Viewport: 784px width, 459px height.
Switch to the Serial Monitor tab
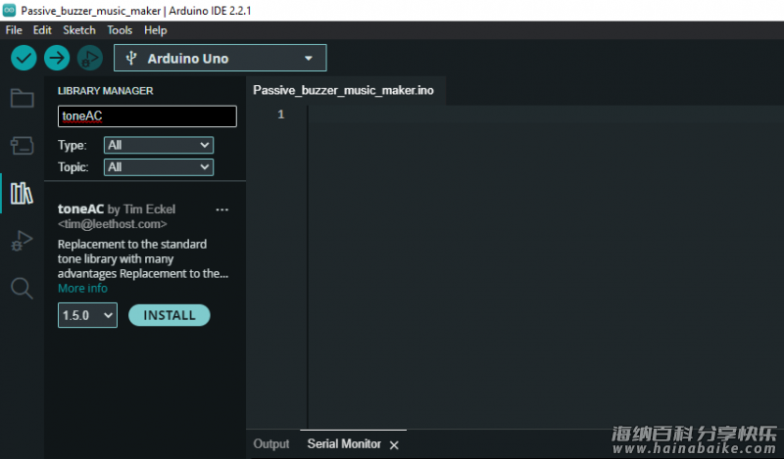pos(344,444)
